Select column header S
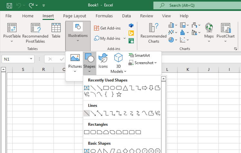Image resolution: width=241 pixels, height=153 pixels. tap(23, 70)
